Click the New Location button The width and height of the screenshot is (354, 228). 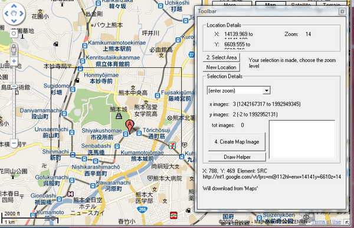221,67
